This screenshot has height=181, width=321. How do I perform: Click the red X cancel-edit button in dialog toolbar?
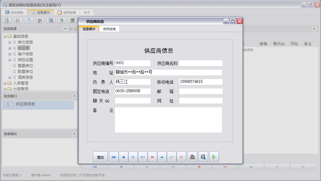[181, 157]
